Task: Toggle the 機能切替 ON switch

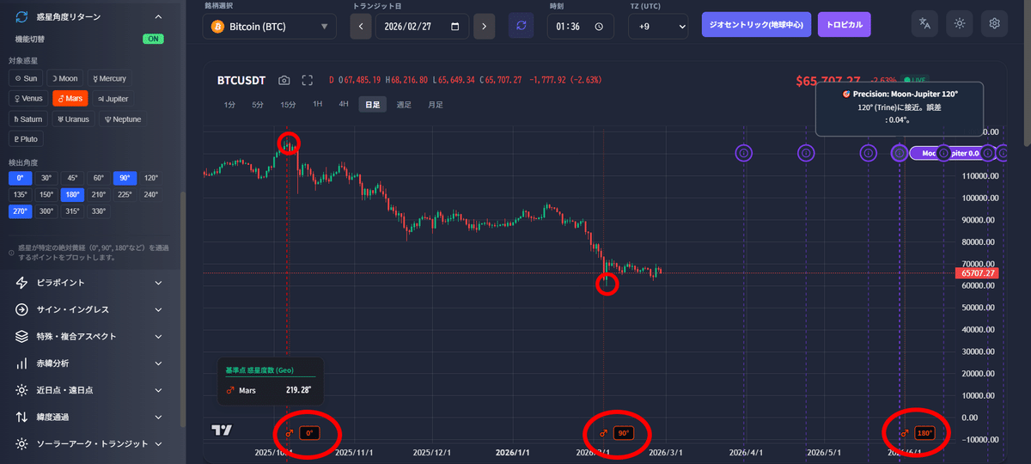Action: pos(153,39)
